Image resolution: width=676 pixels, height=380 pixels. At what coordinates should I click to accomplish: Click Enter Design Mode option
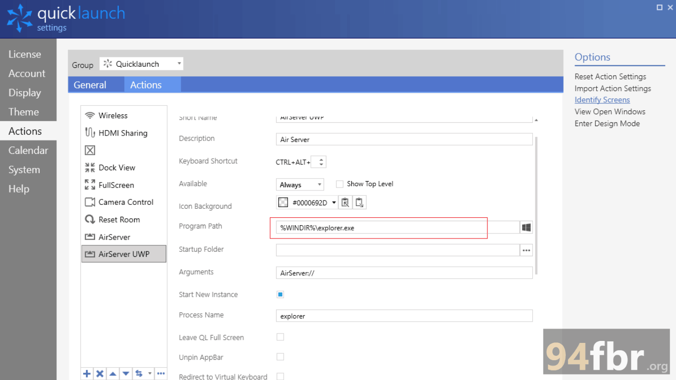(607, 124)
